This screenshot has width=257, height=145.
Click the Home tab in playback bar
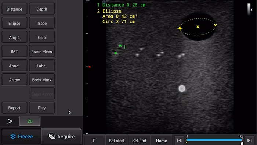162,141
